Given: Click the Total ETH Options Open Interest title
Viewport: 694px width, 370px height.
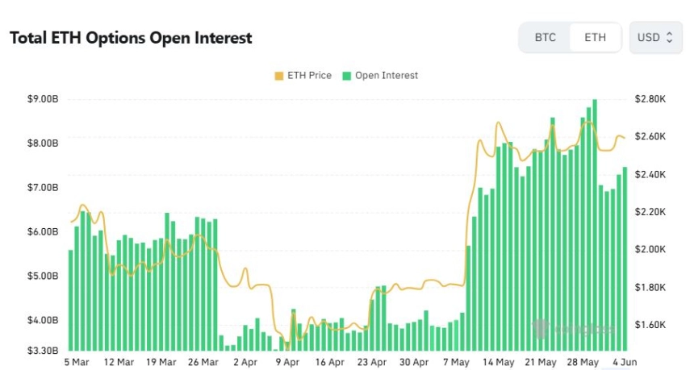Looking at the screenshot, I should (131, 38).
